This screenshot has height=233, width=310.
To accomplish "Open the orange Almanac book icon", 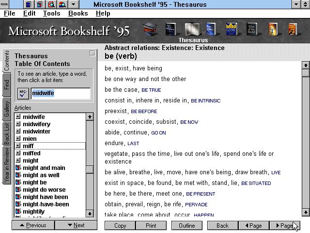I will 293,29.
